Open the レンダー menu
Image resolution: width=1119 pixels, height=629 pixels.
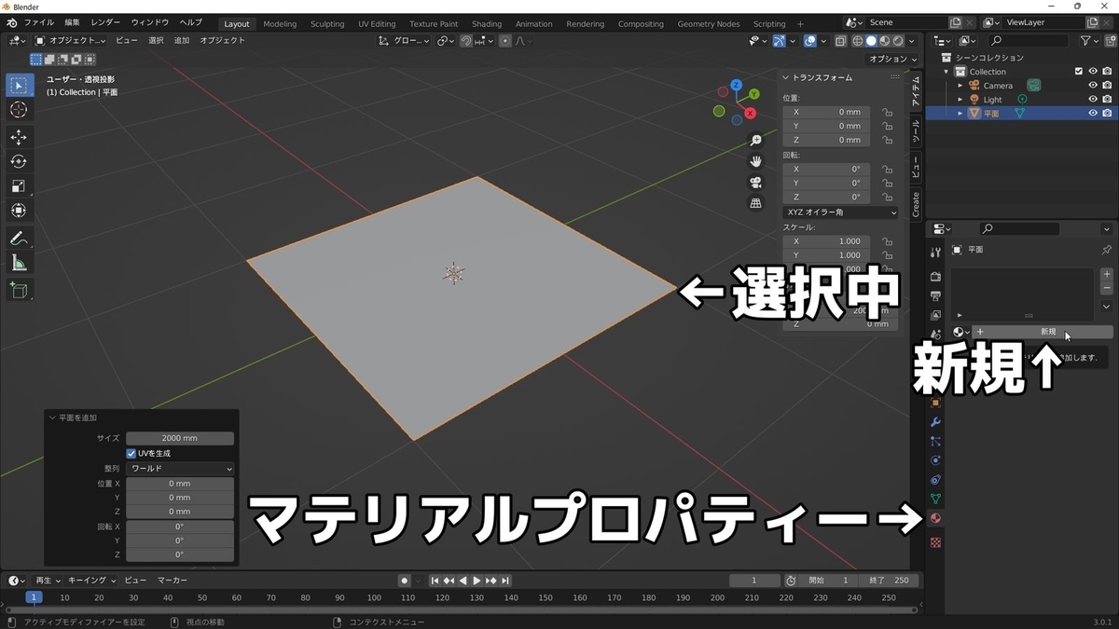(x=105, y=22)
